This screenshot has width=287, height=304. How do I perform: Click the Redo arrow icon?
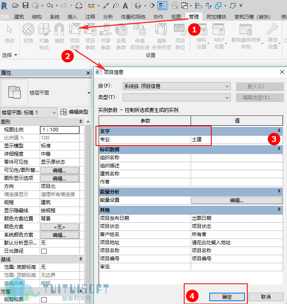pyautogui.click(x=64, y=6)
